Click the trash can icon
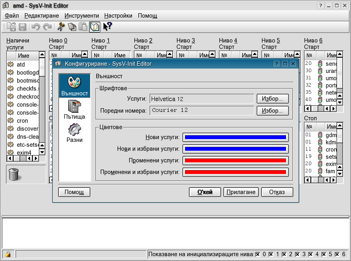Viewport: 351px width, 261px height. (x=14, y=174)
